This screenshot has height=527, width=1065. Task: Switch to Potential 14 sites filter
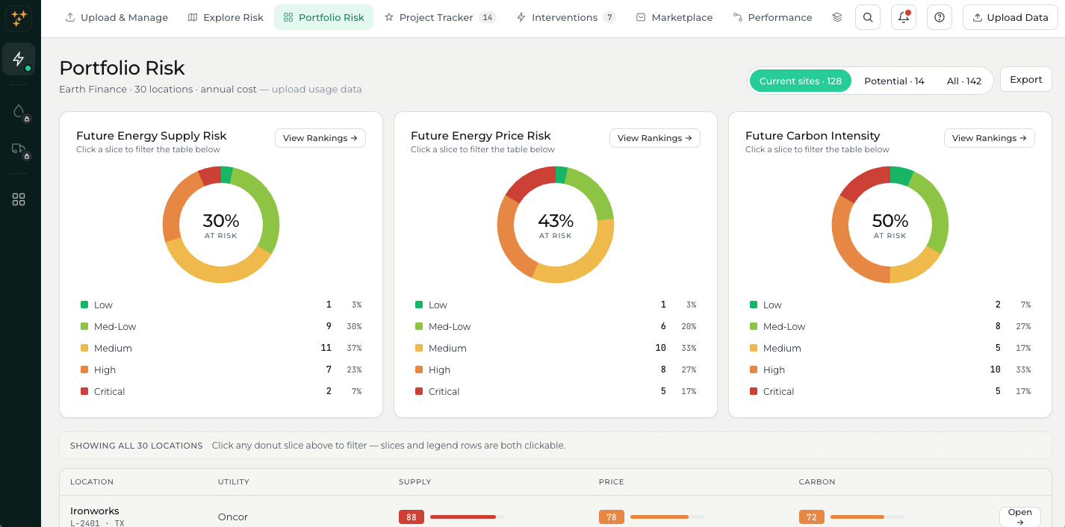pyautogui.click(x=894, y=81)
